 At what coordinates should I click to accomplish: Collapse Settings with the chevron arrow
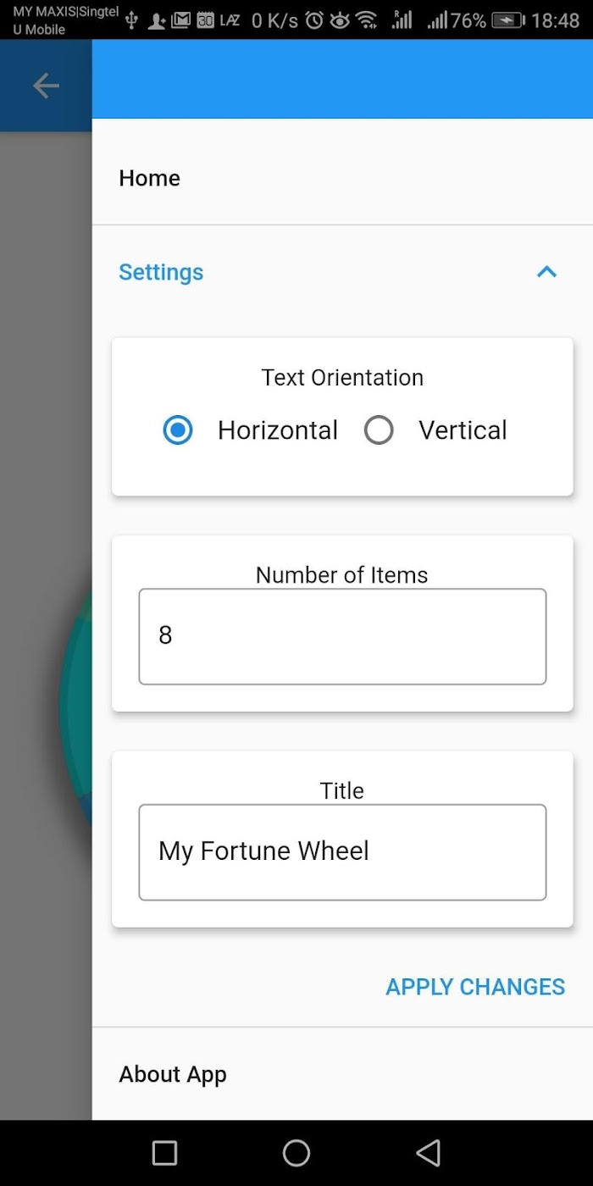coord(547,272)
